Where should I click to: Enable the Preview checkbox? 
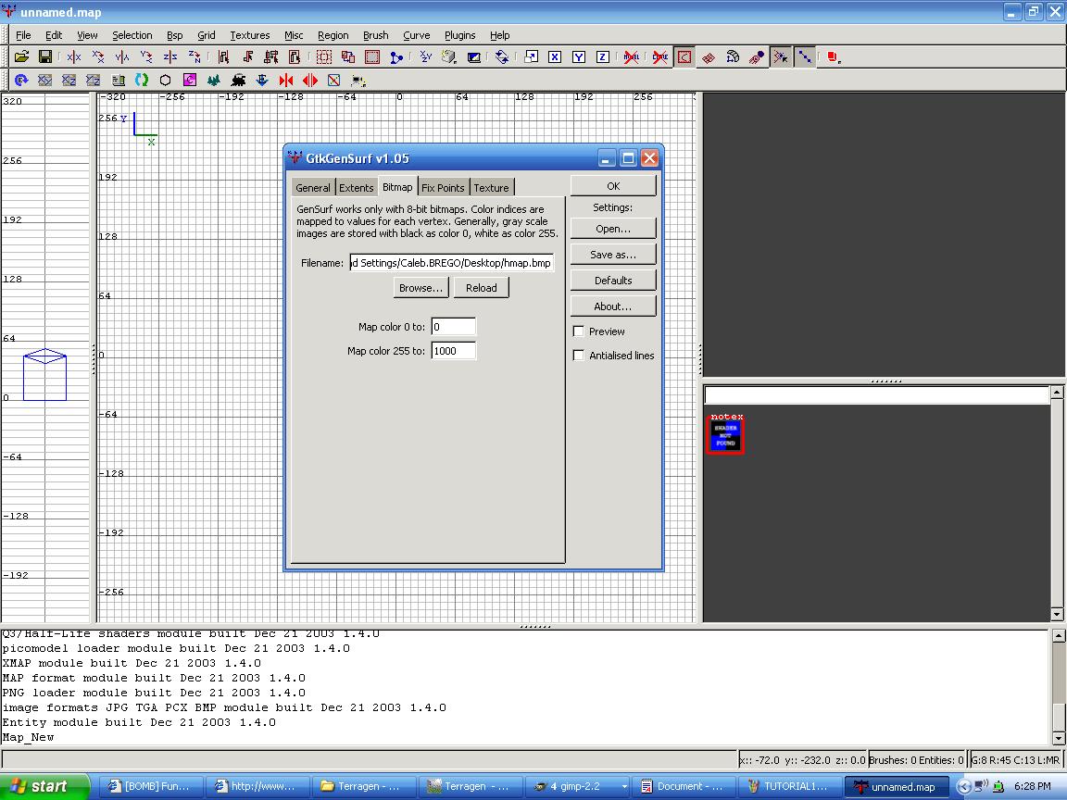pos(579,331)
